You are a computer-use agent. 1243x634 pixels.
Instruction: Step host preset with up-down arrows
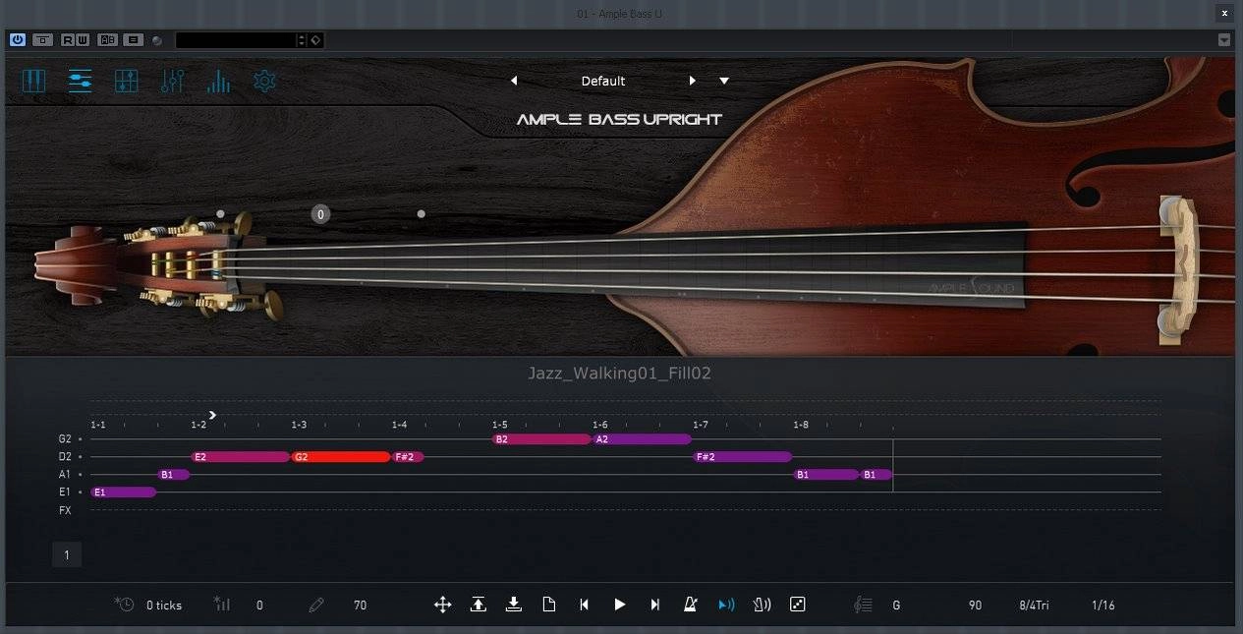pyautogui.click(x=303, y=40)
